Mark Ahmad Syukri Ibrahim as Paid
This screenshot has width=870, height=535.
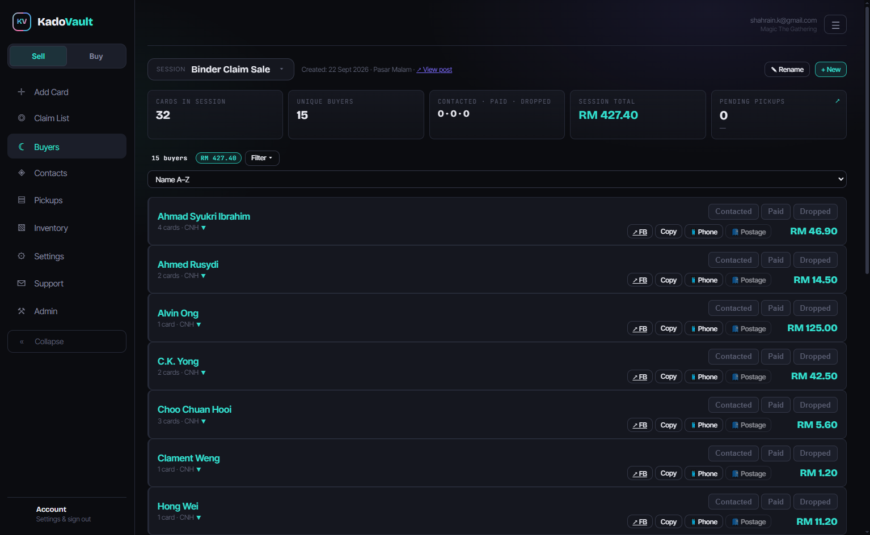(775, 211)
